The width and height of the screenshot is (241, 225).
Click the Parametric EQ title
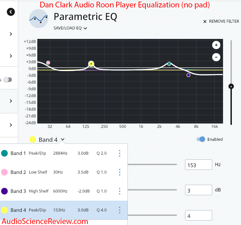[x=85, y=17]
